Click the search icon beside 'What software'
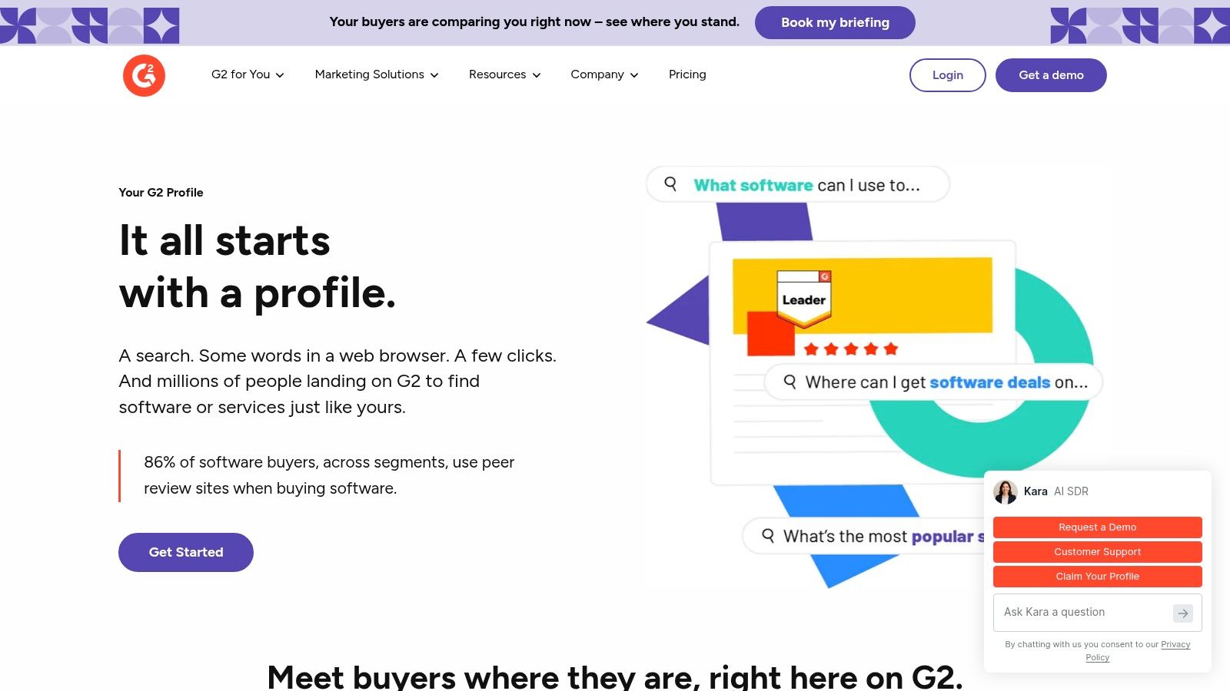Image resolution: width=1230 pixels, height=691 pixels. [670, 184]
